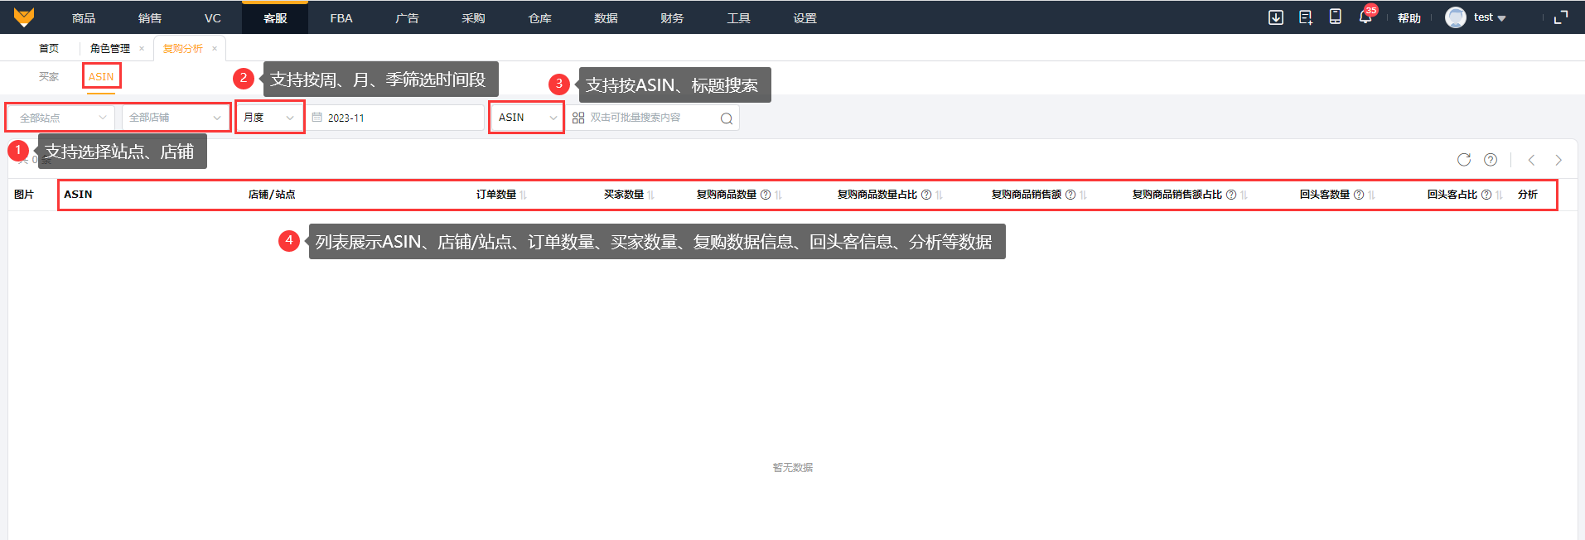Toggle fullscreen mode icon
This screenshot has width=1585, height=540.
(x=1561, y=17)
